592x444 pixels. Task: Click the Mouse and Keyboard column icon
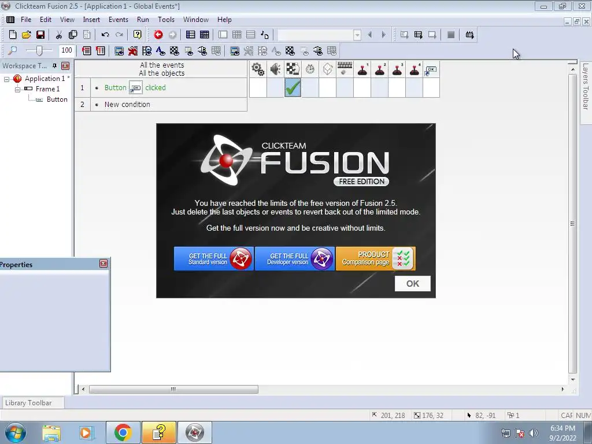tap(345, 69)
